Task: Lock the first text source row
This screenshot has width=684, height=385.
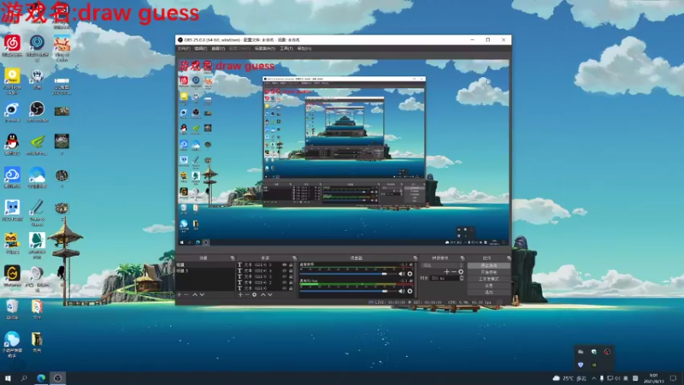Action: 291,265
